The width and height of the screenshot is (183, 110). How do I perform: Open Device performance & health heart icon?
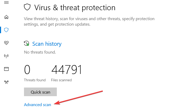point(7,43)
